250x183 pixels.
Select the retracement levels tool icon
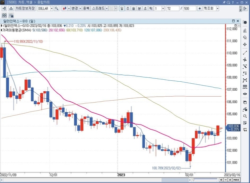pos(245,73)
